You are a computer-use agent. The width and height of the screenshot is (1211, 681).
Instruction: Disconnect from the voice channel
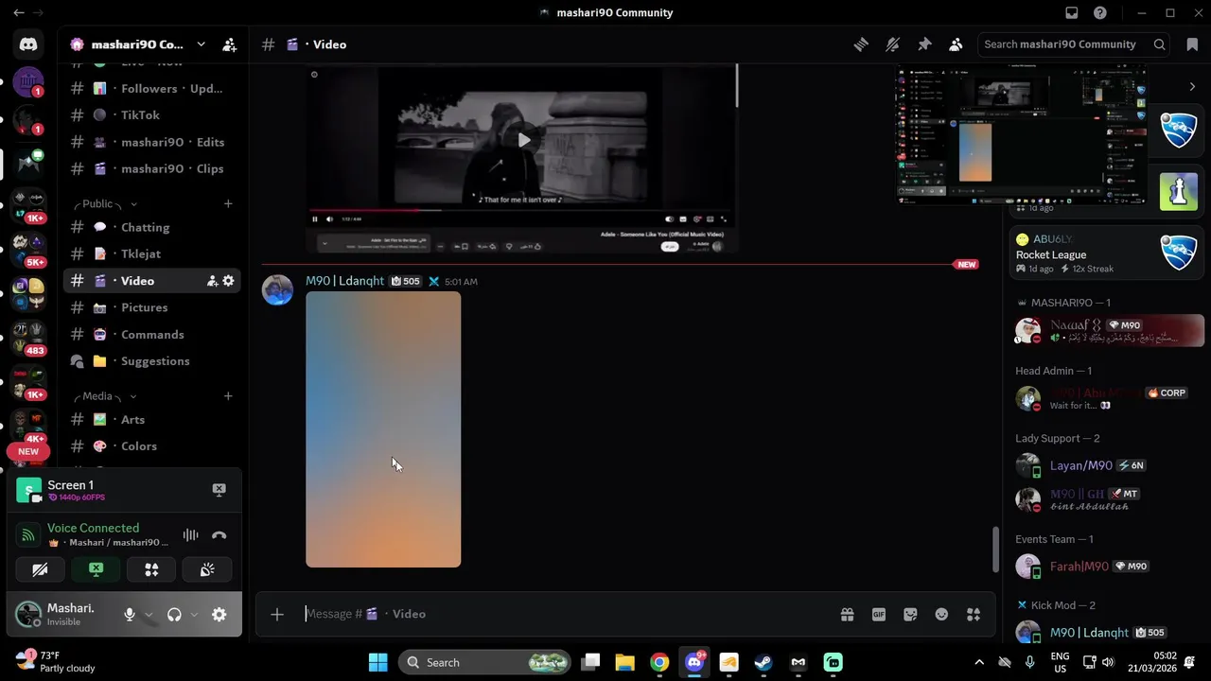coord(219,534)
